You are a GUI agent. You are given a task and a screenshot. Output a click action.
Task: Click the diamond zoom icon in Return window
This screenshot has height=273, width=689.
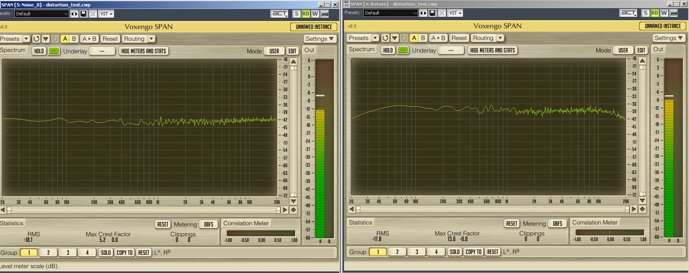tap(642, 209)
